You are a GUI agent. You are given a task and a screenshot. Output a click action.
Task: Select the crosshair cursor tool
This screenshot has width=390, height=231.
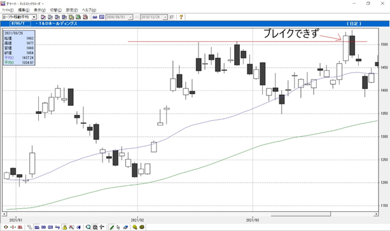(102, 227)
